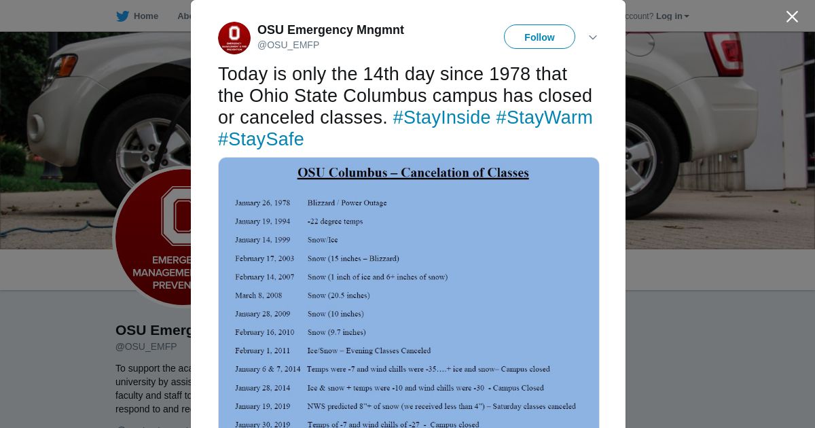Close the tweet overlay with the X

point(792,17)
